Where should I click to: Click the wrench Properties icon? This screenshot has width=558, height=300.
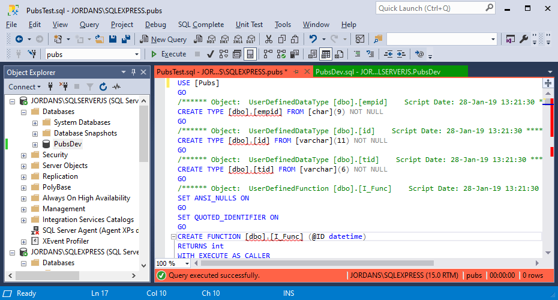[x=523, y=39]
